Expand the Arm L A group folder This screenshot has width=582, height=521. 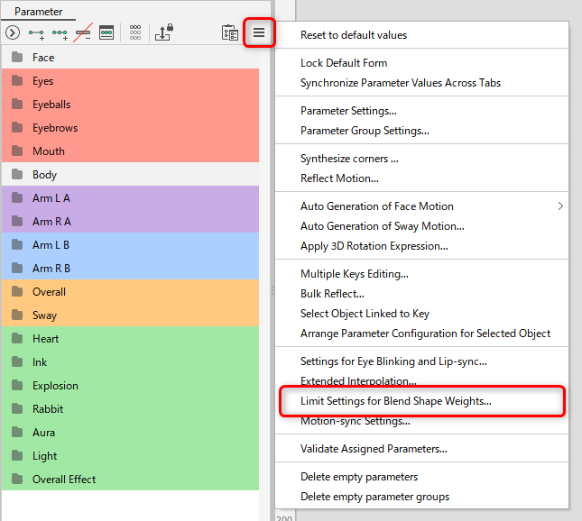(17, 198)
